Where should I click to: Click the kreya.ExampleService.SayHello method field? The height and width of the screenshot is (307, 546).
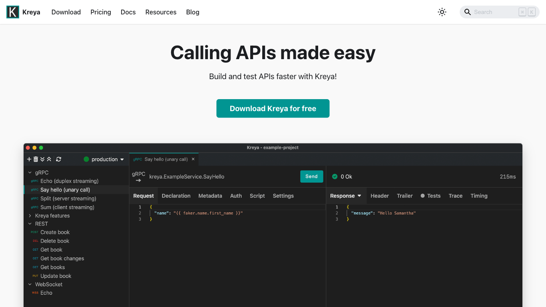[x=187, y=177]
